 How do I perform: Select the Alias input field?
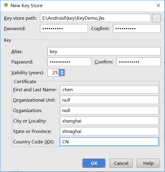(104, 51)
